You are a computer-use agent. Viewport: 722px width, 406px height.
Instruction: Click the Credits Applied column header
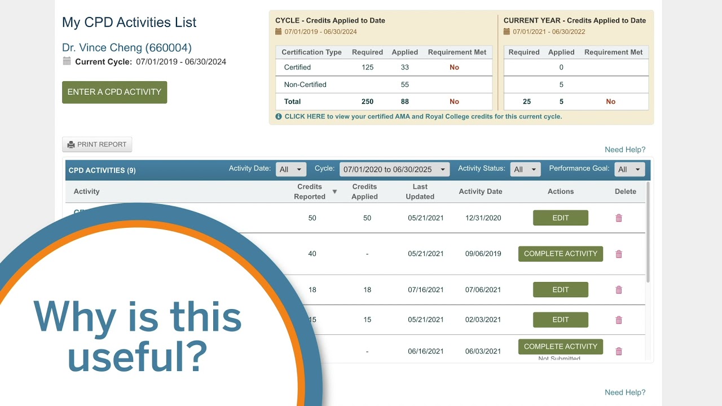click(364, 192)
